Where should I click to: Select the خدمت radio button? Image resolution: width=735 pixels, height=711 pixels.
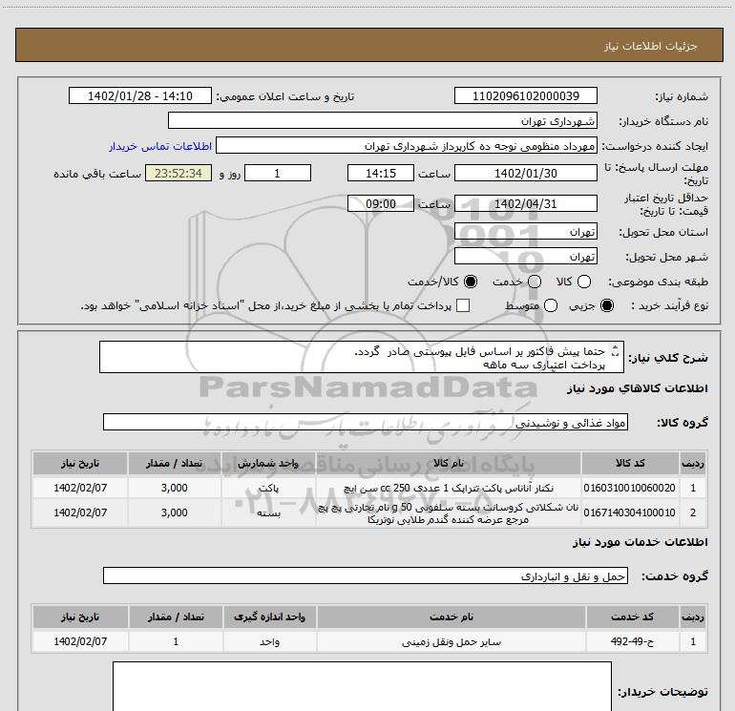pyautogui.click(x=535, y=282)
